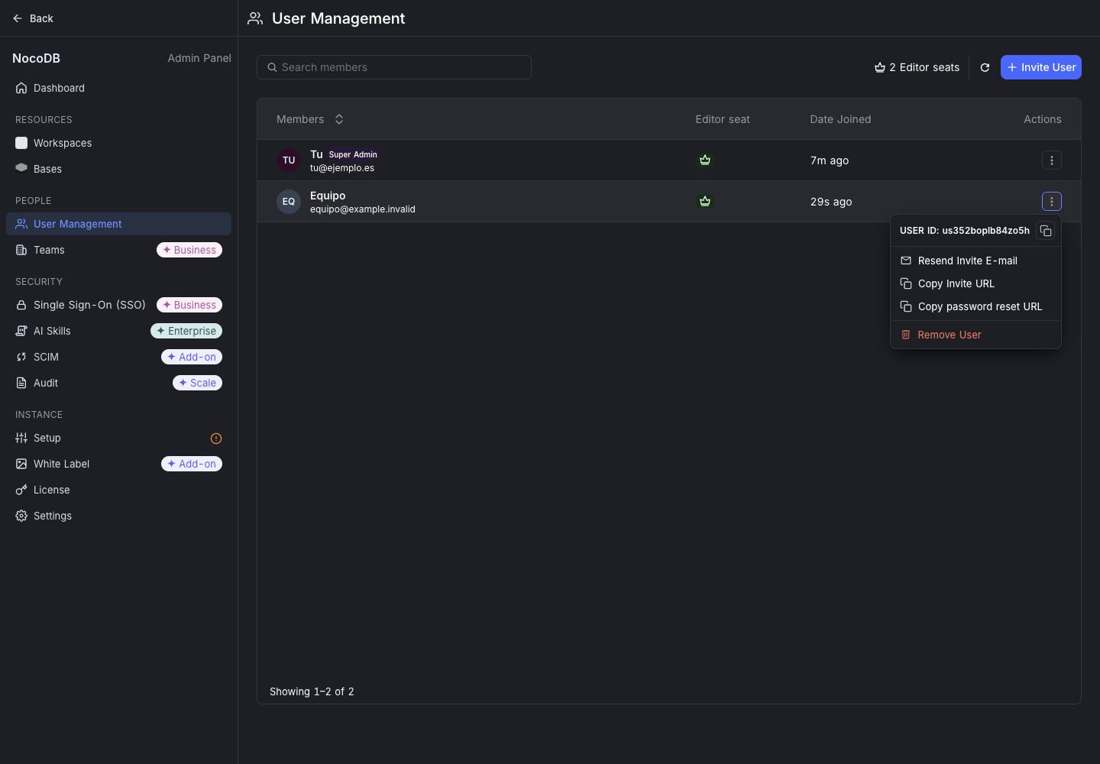Image resolution: width=1100 pixels, height=764 pixels.
Task: Click the email tu@ejemplo.es
Action: click(x=342, y=168)
